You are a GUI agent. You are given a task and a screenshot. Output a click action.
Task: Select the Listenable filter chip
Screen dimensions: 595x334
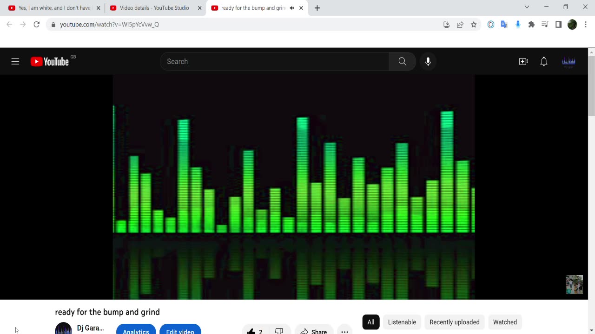click(402, 322)
